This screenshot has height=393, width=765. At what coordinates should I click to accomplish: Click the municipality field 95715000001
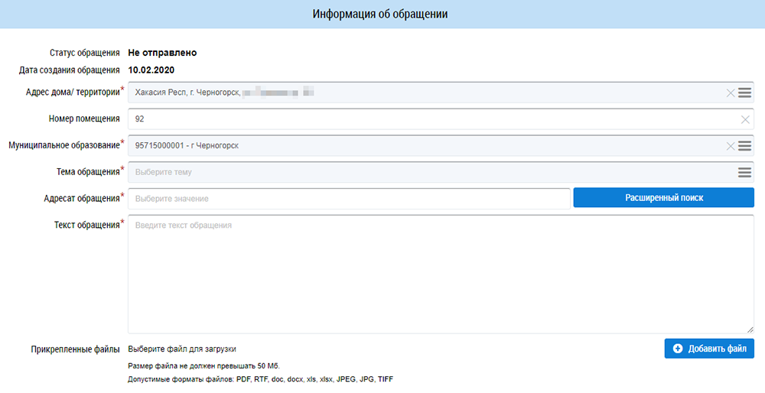[441, 146]
